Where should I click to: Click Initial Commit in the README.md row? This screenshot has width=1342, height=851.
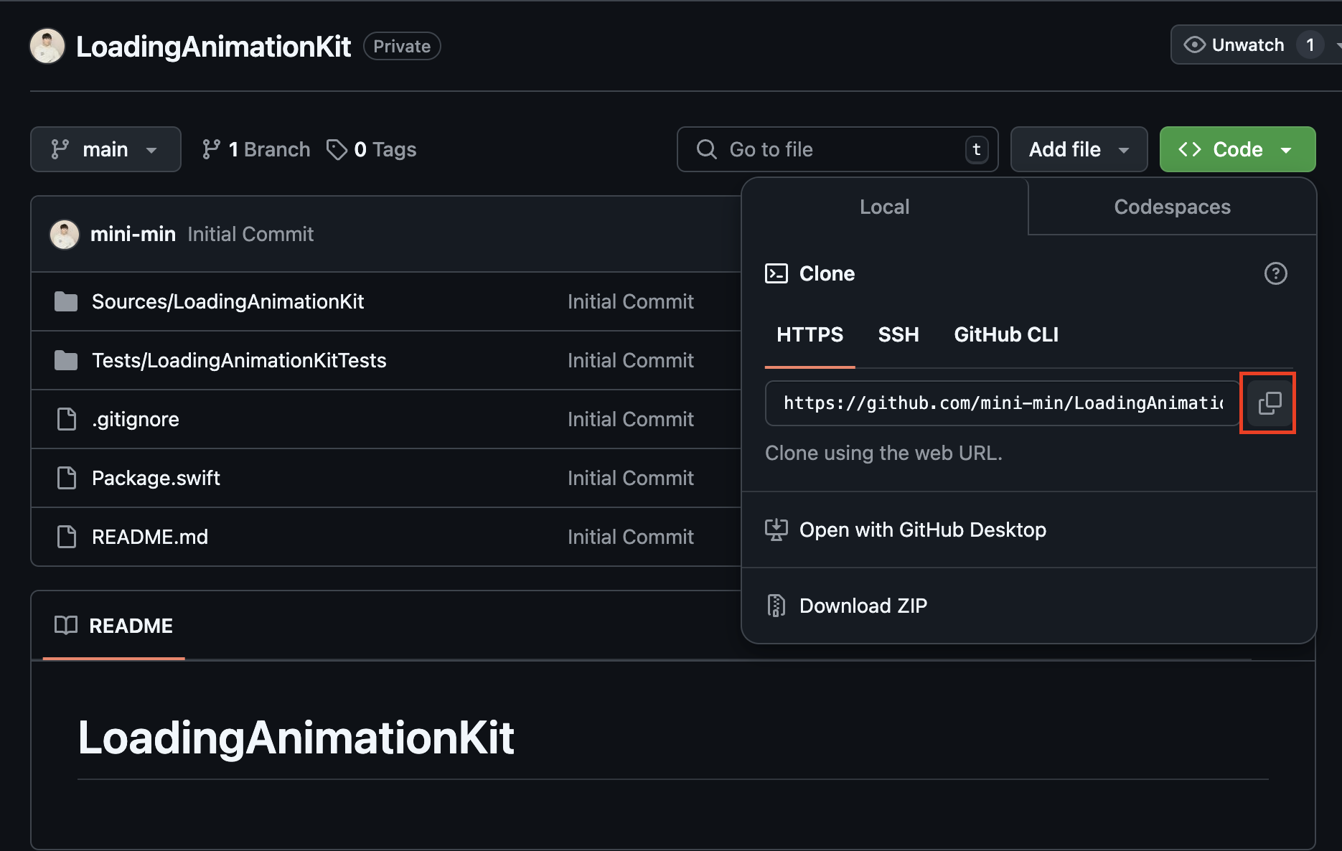(x=630, y=537)
